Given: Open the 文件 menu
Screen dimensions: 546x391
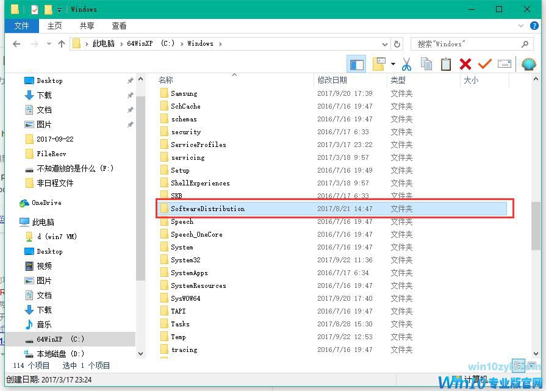Looking at the screenshot, I should pos(22,26).
